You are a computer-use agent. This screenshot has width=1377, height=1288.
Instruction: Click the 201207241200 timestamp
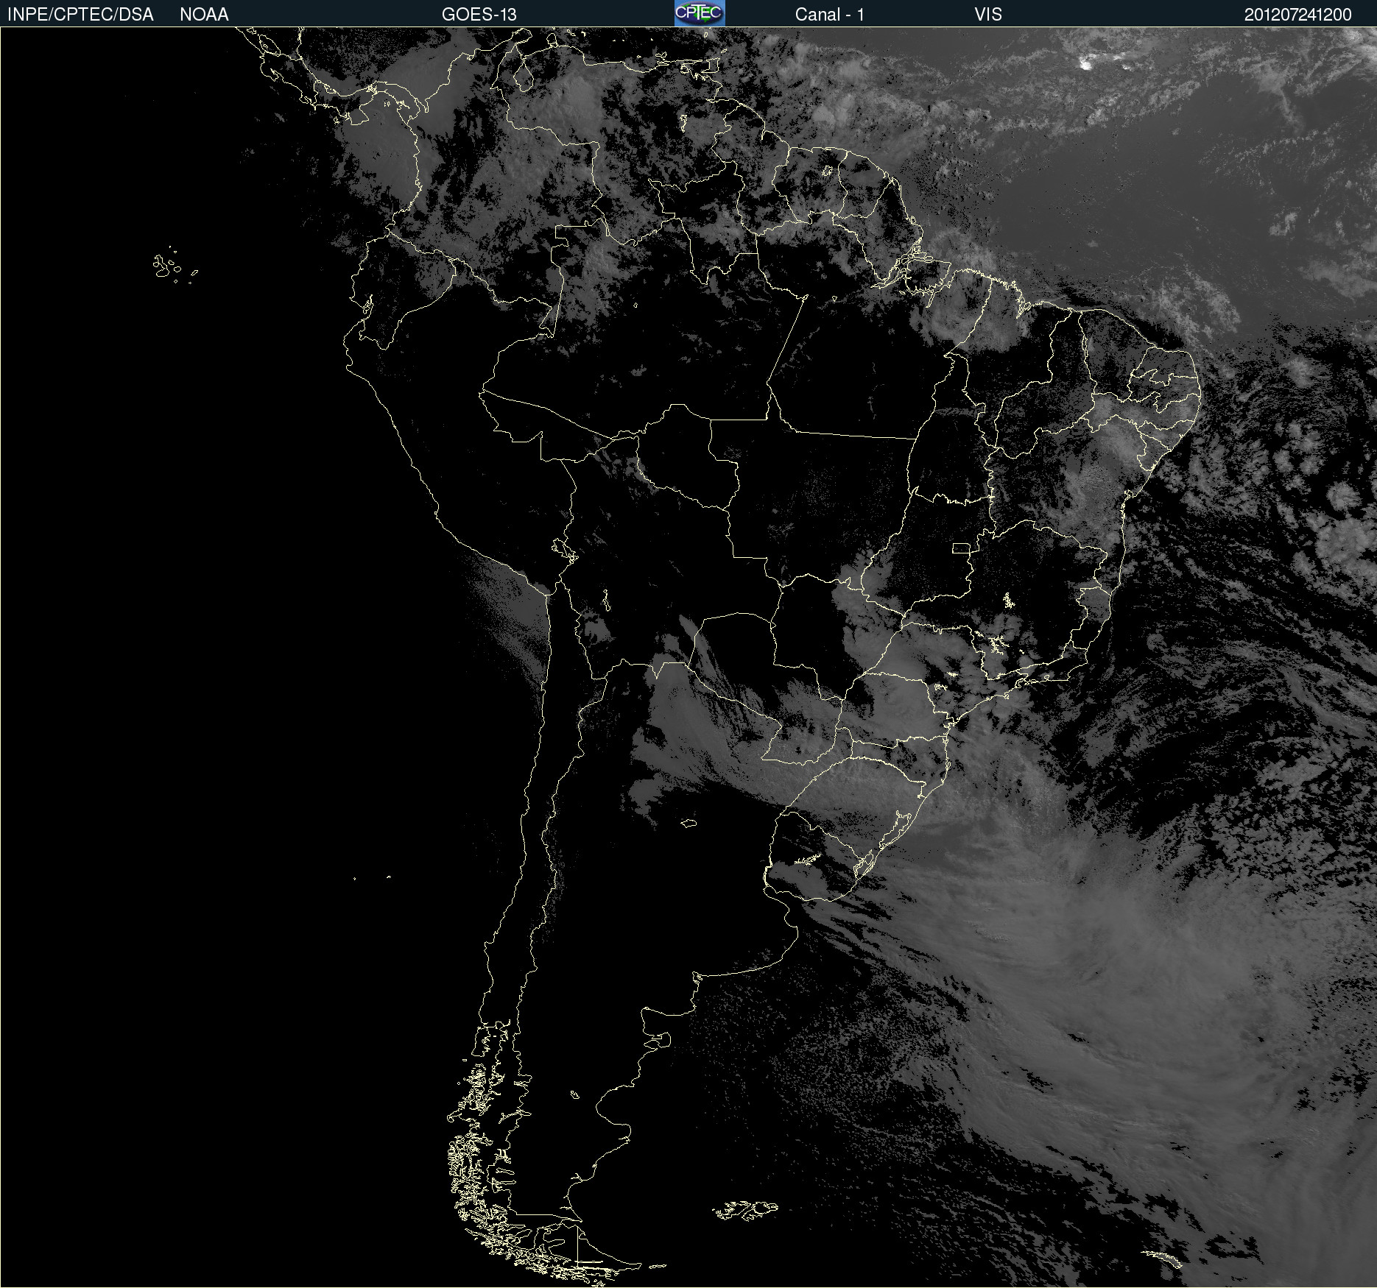(1298, 15)
